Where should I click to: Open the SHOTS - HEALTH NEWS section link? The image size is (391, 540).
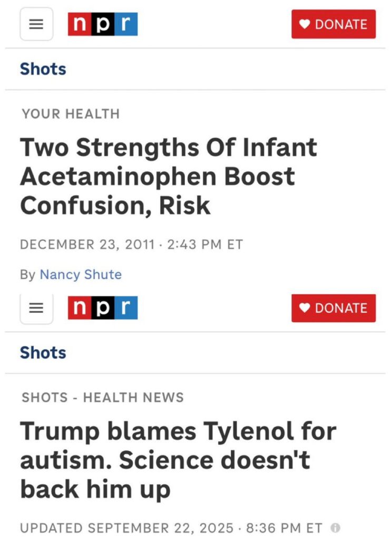pos(103,398)
